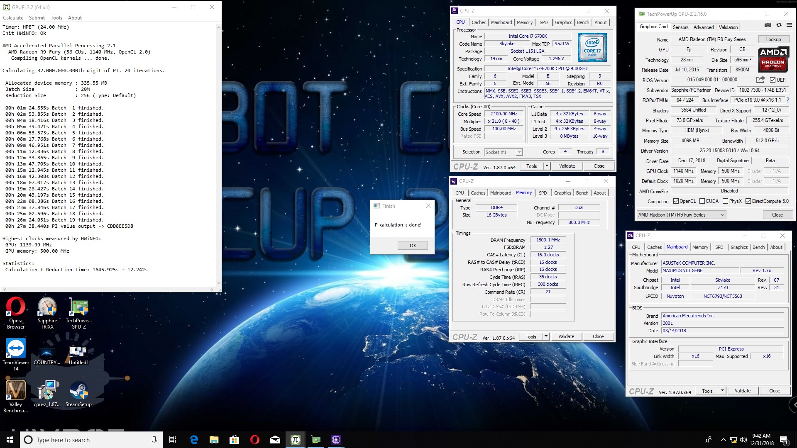797x448 pixels.
Task: Open File Explorer from the taskbar
Action: pyautogui.click(x=214, y=440)
